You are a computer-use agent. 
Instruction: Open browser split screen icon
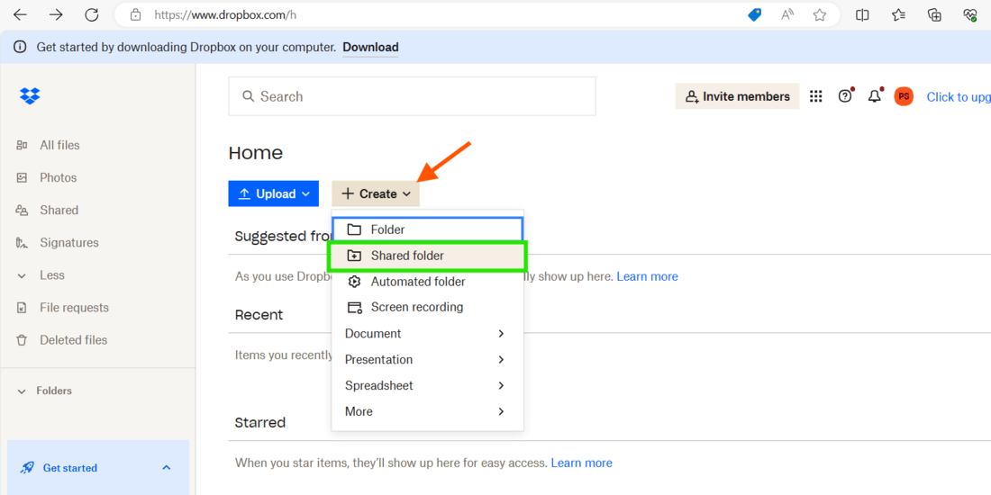[862, 14]
